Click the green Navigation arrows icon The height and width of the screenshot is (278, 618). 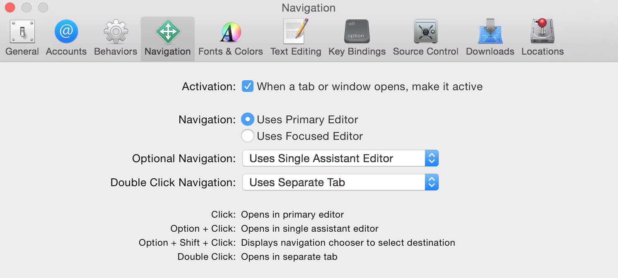(168, 31)
